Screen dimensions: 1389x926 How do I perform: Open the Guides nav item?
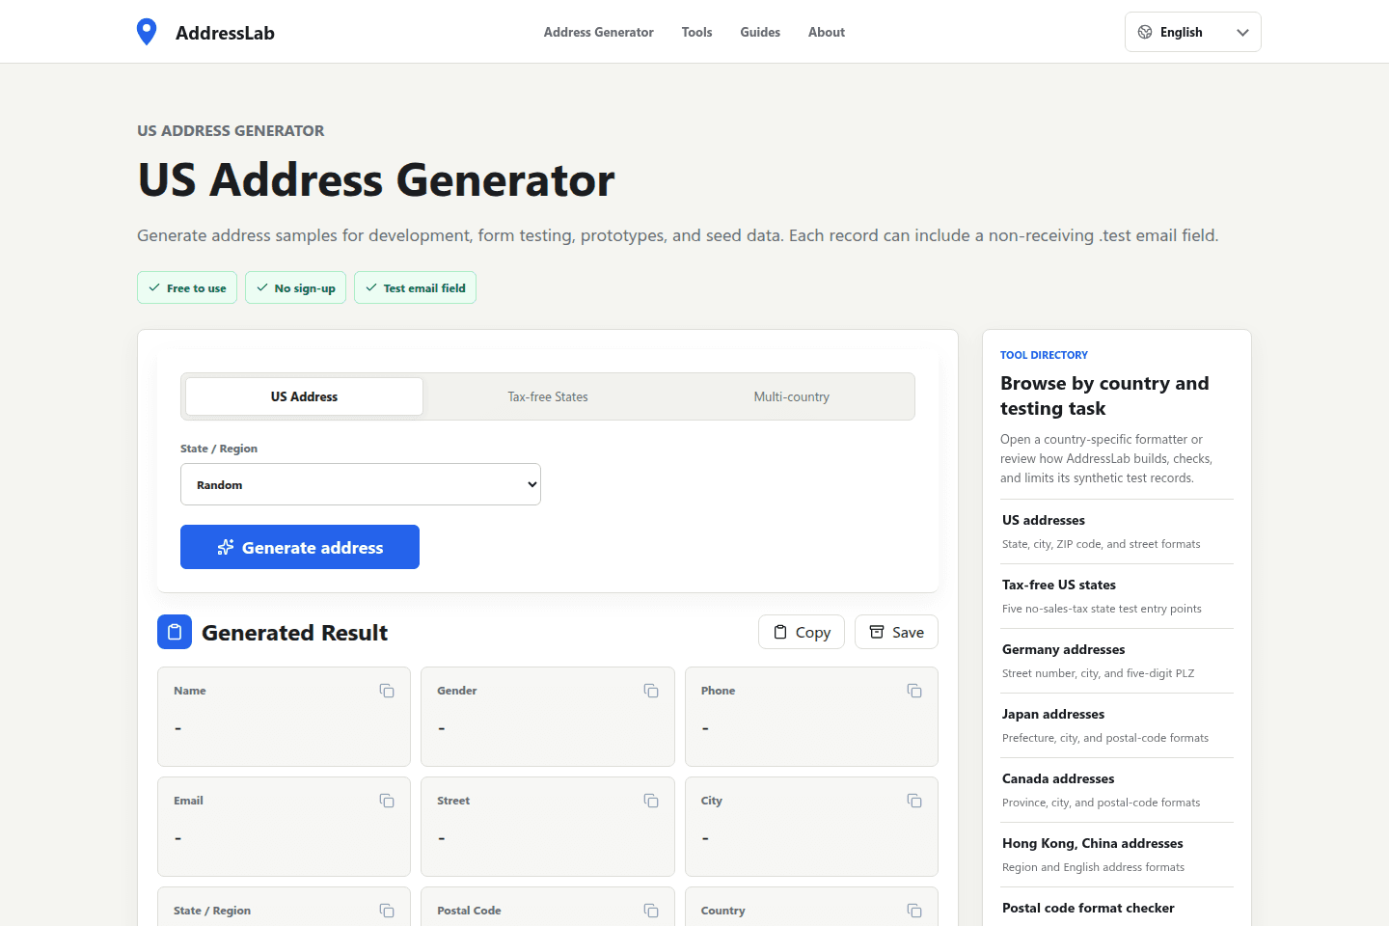click(760, 32)
